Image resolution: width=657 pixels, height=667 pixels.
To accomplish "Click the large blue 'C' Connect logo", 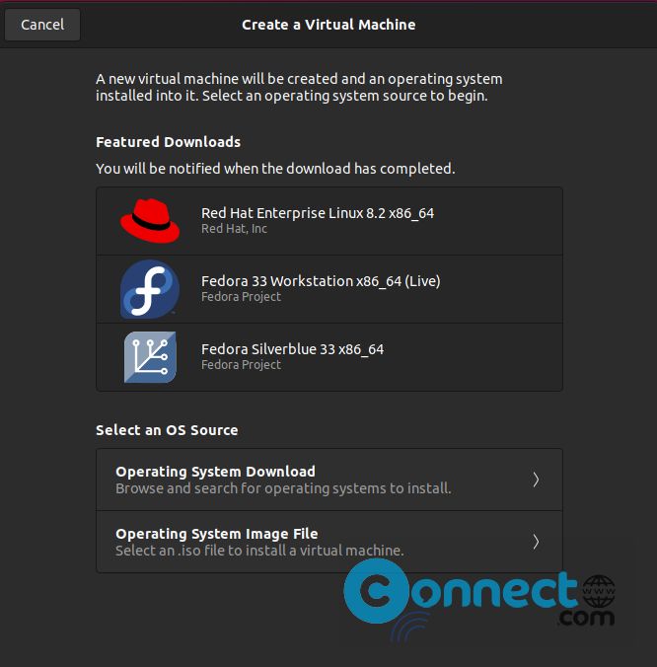I will [376, 591].
